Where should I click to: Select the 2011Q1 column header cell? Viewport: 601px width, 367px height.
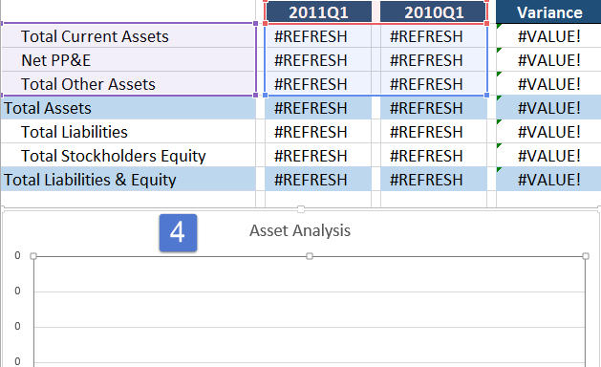tap(318, 12)
